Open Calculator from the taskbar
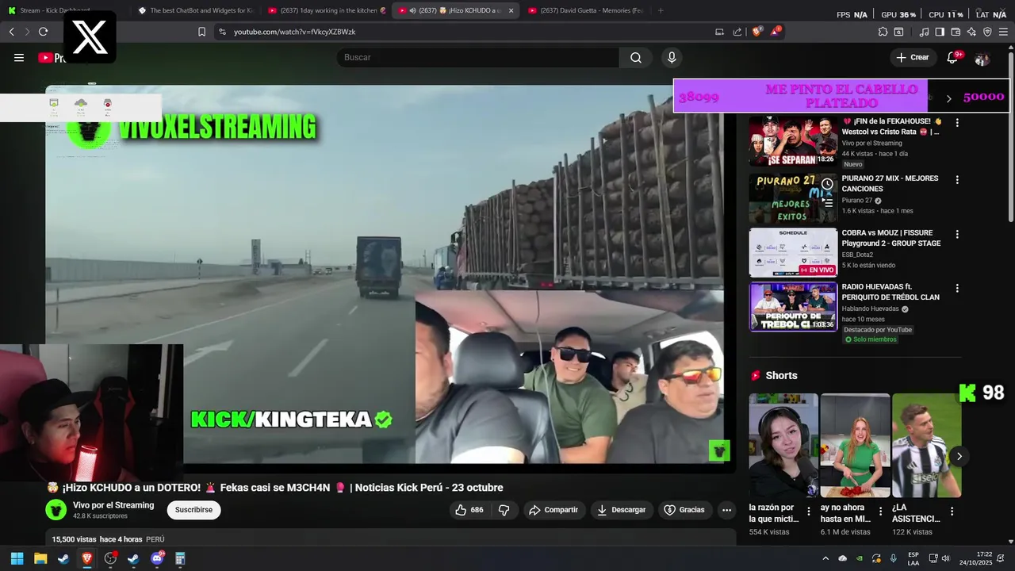This screenshot has width=1015, height=571. click(x=180, y=558)
